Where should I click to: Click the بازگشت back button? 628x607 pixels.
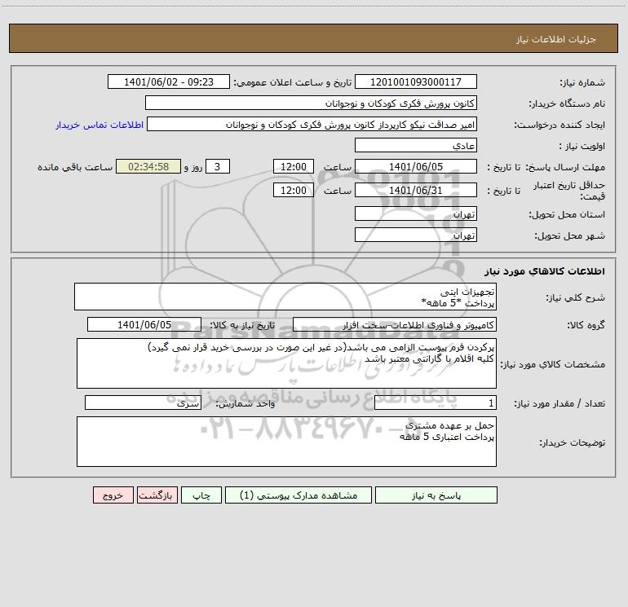[157, 495]
